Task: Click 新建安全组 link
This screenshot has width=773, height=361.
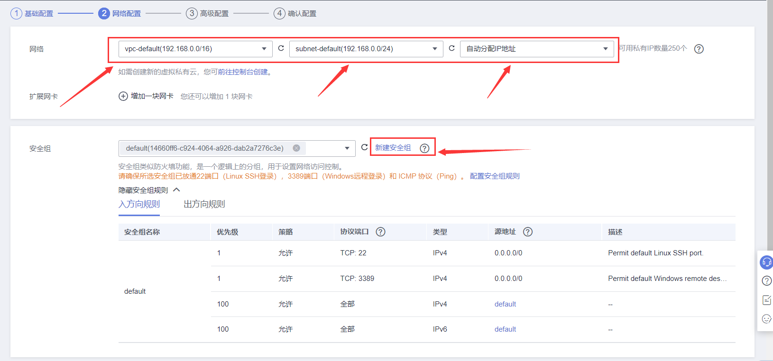Action: click(x=393, y=148)
